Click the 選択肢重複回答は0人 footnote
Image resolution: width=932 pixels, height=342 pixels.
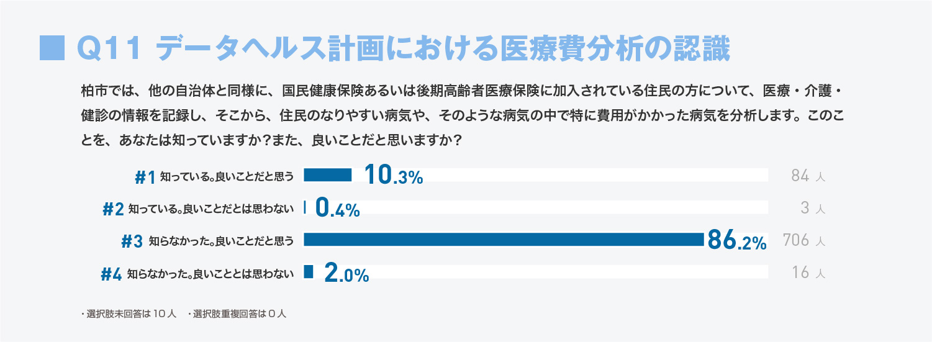[x=237, y=314]
